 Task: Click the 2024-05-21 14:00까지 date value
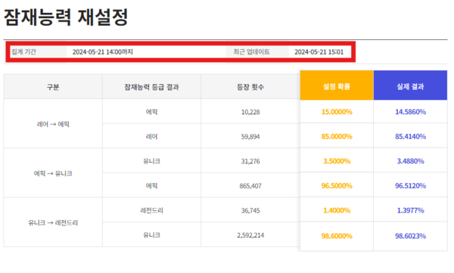coord(102,52)
